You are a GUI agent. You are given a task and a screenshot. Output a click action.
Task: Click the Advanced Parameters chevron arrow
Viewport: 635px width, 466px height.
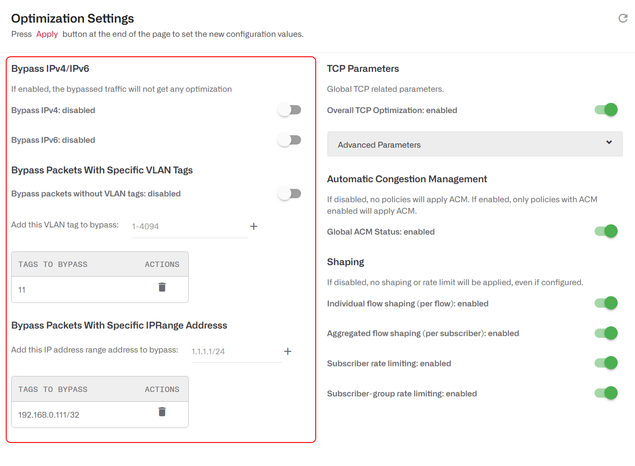(x=608, y=143)
